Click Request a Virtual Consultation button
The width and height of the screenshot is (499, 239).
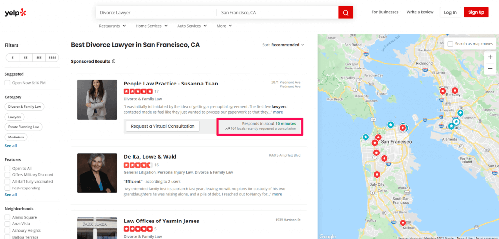pyautogui.click(x=163, y=126)
